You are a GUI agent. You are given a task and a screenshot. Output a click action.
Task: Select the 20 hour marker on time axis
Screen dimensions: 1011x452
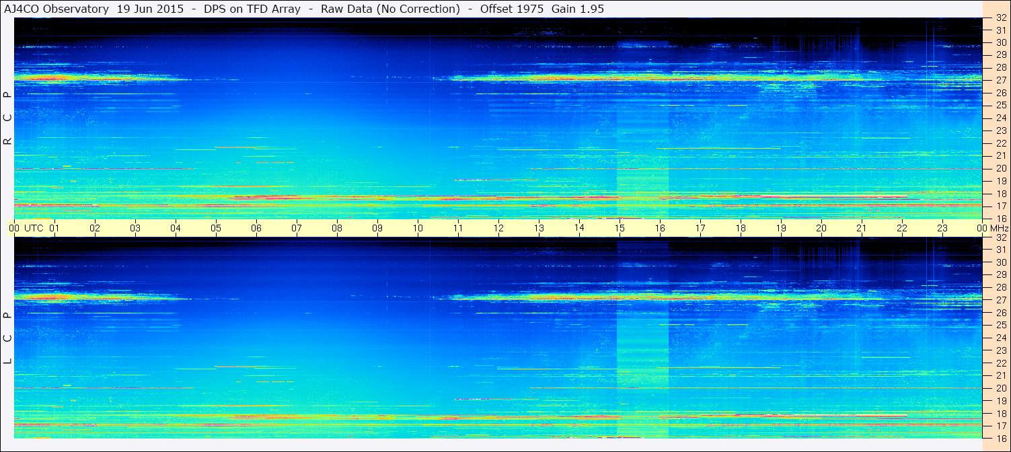coord(821,228)
